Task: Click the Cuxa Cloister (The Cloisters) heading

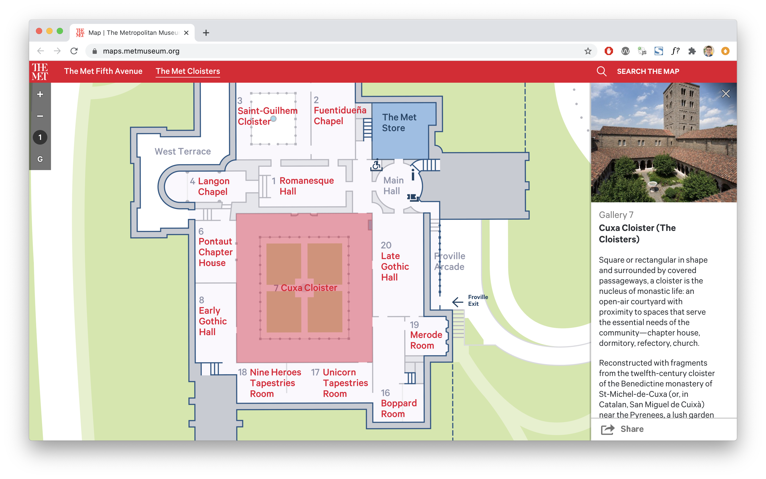Action: tap(637, 234)
